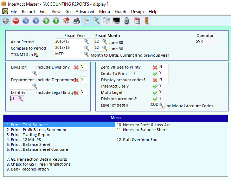The width and height of the screenshot is (231, 180).
Task: Click the InterAcct application icon beside File
Action: [x=5, y=11]
